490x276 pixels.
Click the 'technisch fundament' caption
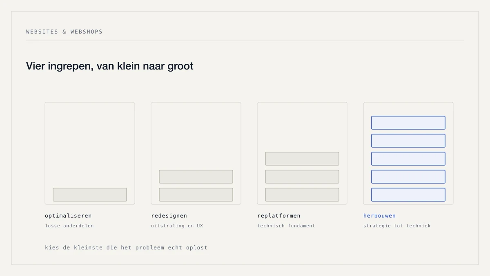pos(286,226)
